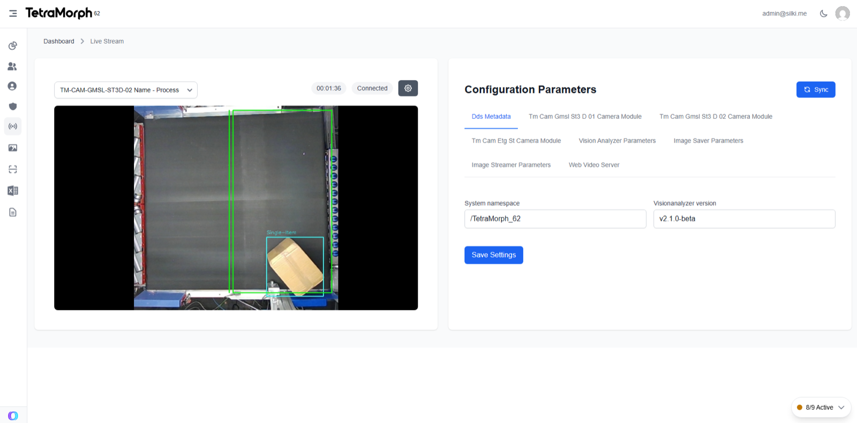Open the users group sidebar icon

(13, 66)
